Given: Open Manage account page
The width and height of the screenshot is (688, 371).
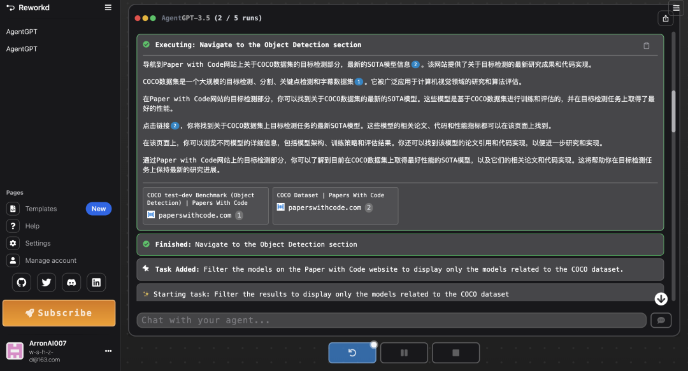Looking at the screenshot, I should pyautogui.click(x=51, y=260).
